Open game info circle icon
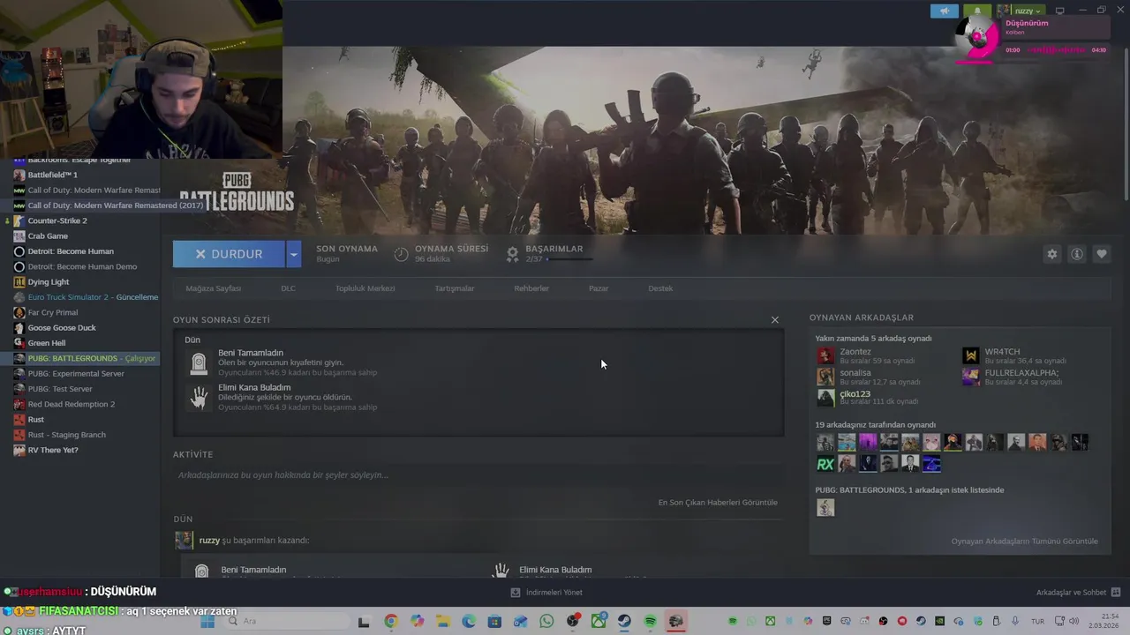 1077,254
